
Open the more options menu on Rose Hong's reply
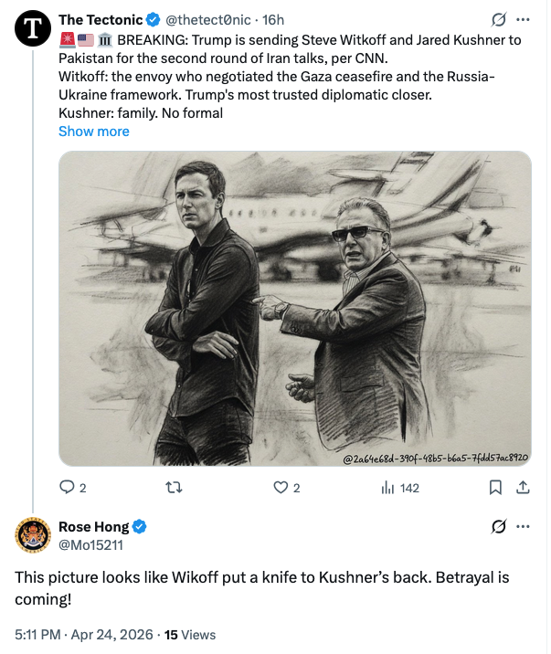(x=523, y=527)
